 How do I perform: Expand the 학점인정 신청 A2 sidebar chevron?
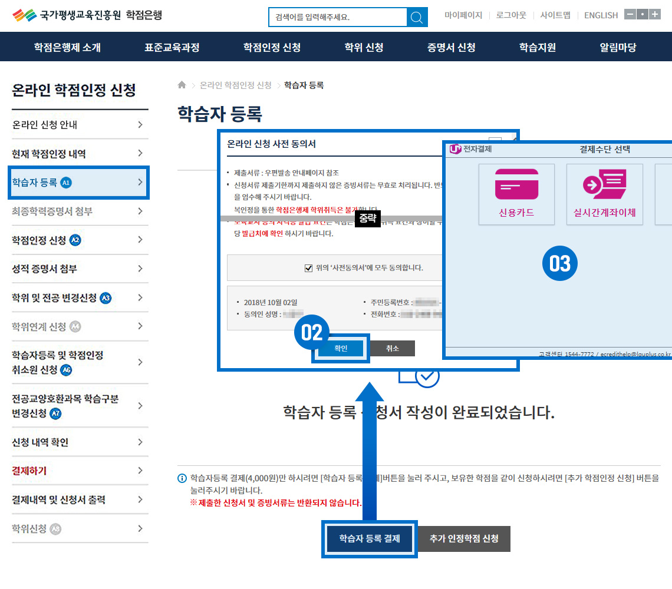coord(140,240)
